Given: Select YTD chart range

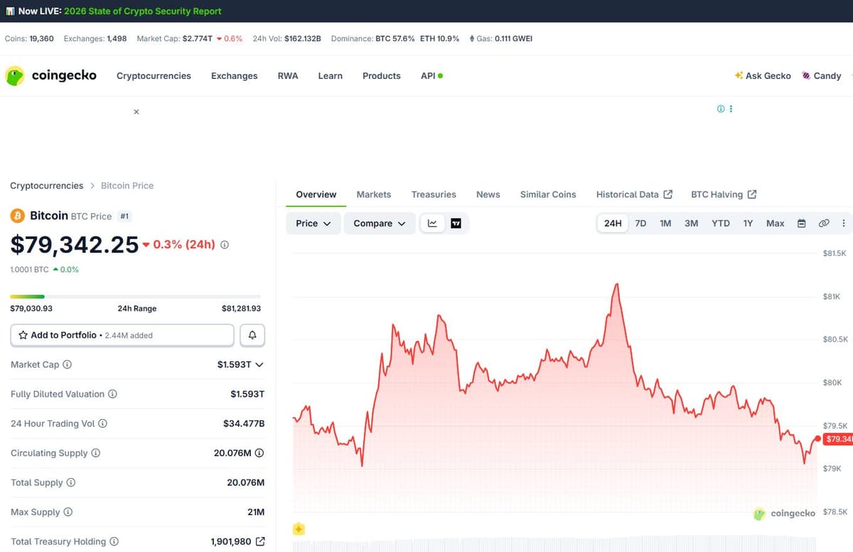Looking at the screenshot, I should point(721,223).
